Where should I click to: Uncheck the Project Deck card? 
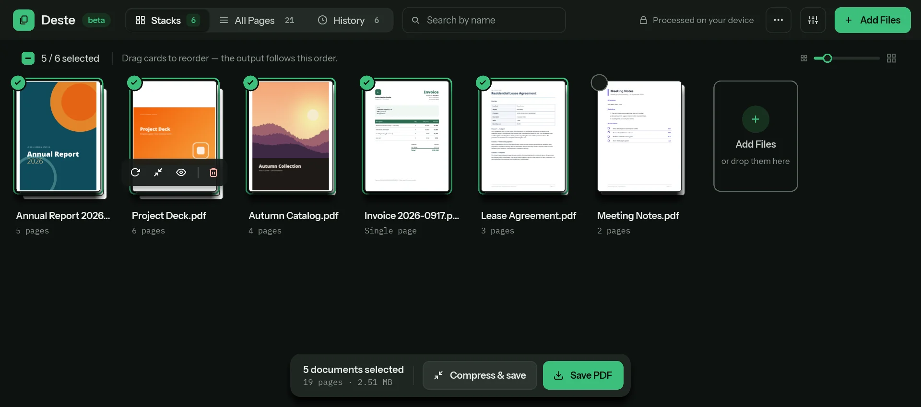(134, 83)
